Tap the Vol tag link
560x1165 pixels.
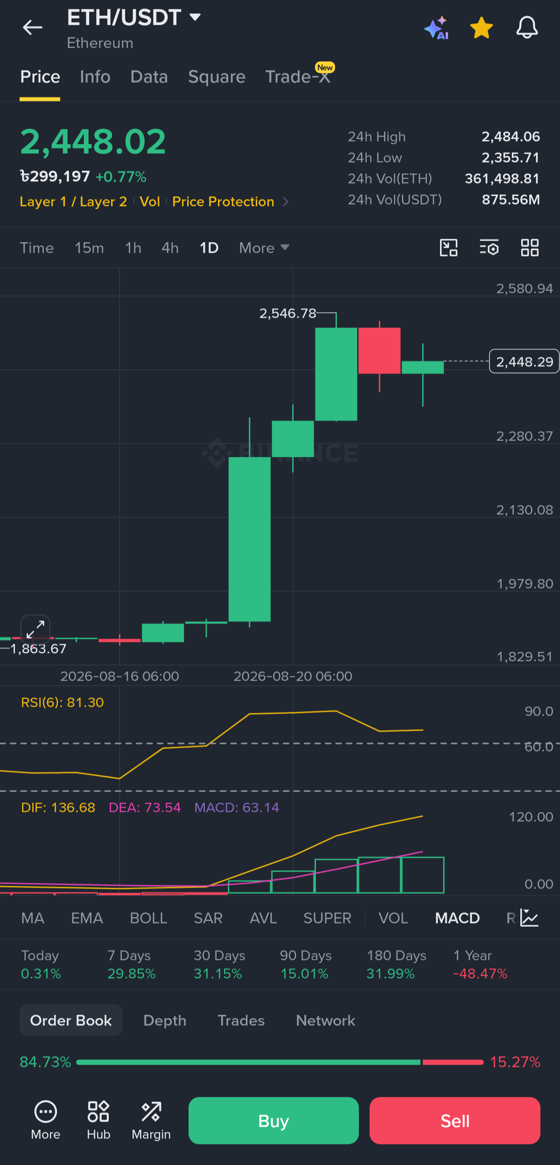(150, 202)
